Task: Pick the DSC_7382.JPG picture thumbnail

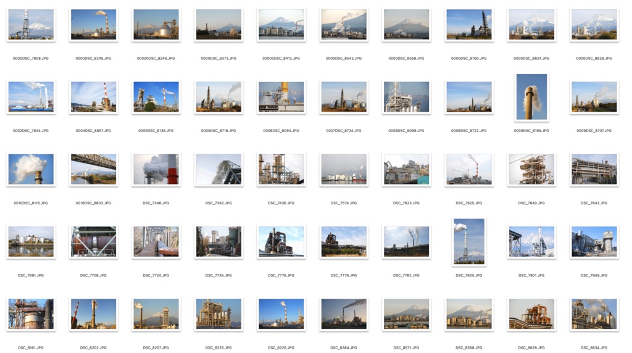Action: pyautogui.click(x=218, y=169)
